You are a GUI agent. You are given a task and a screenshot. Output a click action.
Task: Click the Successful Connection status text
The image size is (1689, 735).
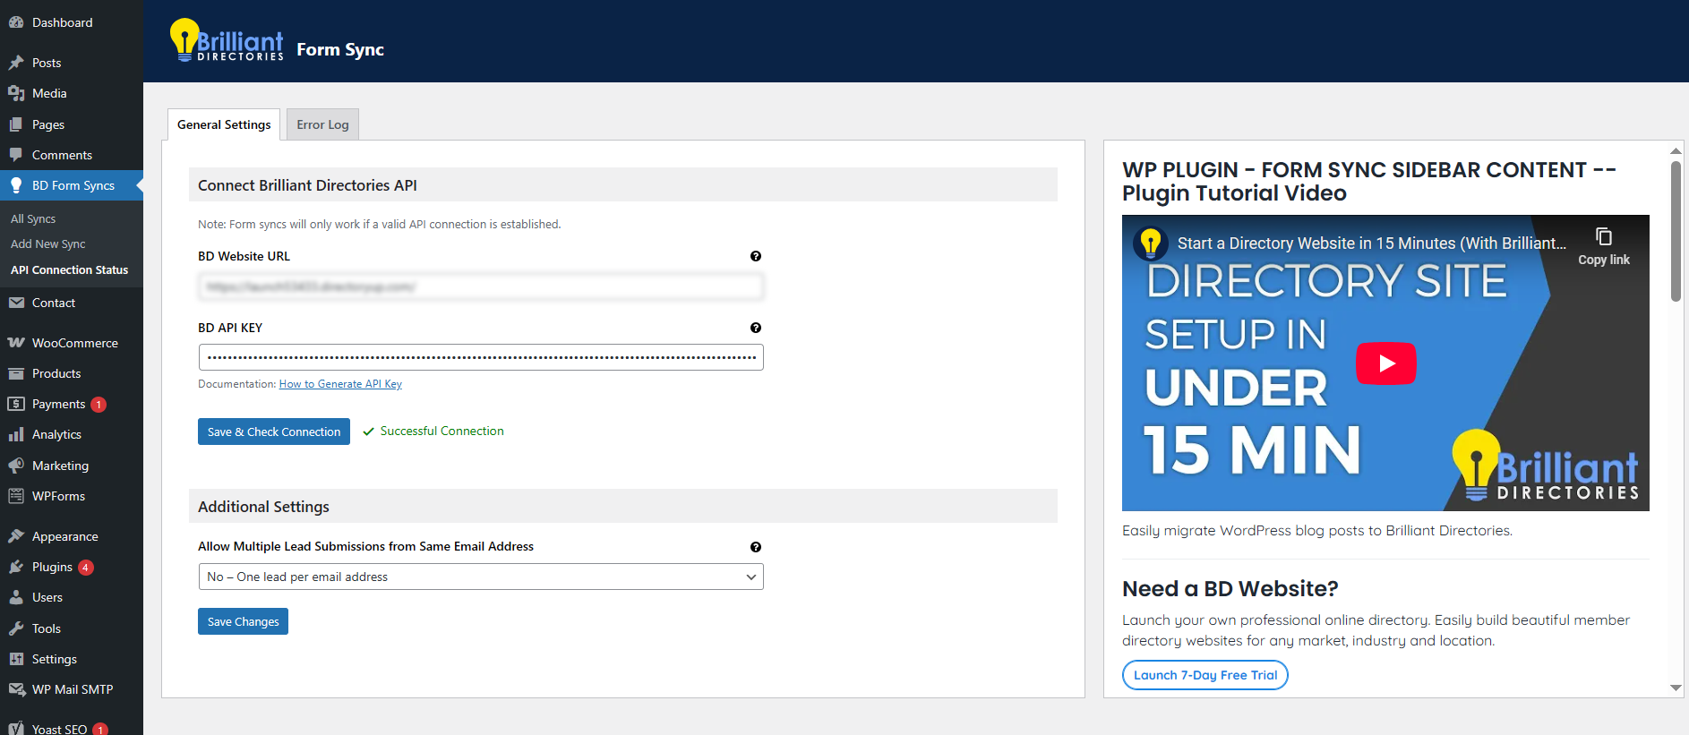point(442,431)
